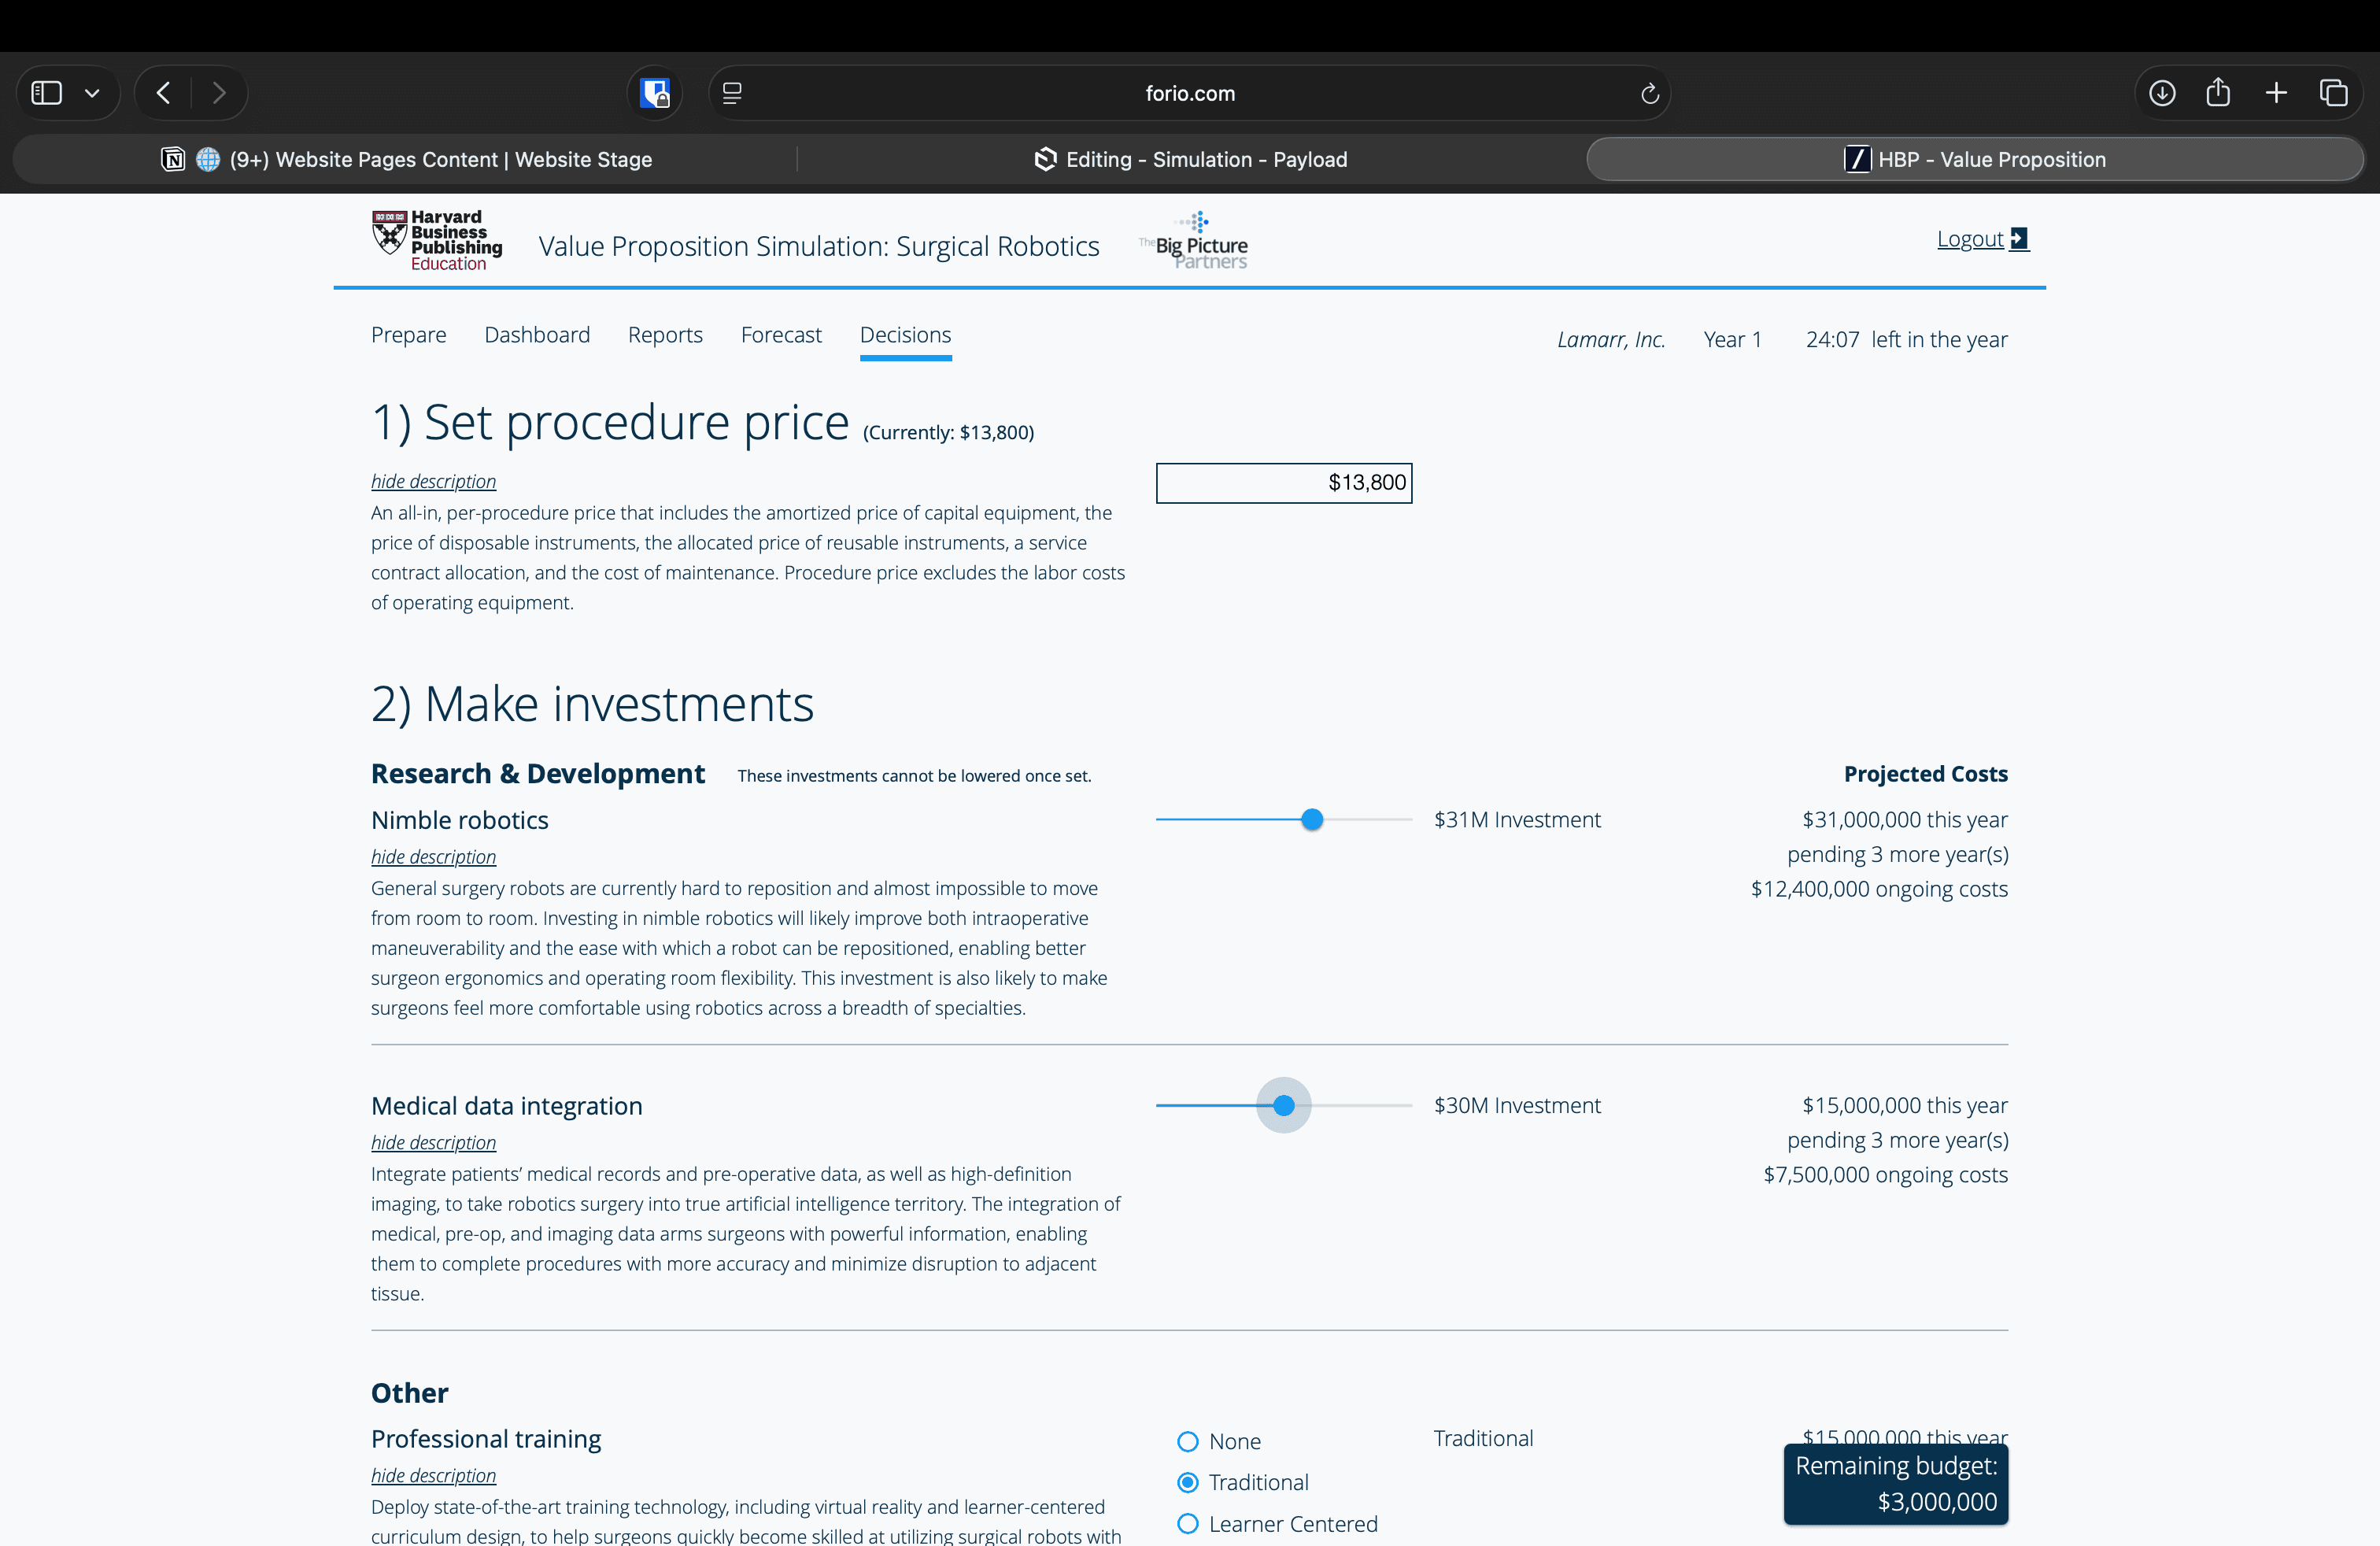Open the Forecast tab

click(x=781, y=335)
